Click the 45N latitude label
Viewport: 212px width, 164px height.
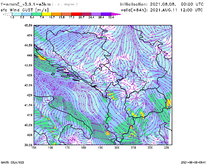pyautogui.click(x=30, y=36)
